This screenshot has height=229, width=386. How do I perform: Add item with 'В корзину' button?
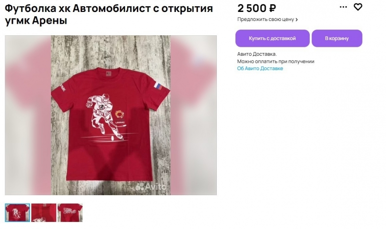click(x=337, y=38)
